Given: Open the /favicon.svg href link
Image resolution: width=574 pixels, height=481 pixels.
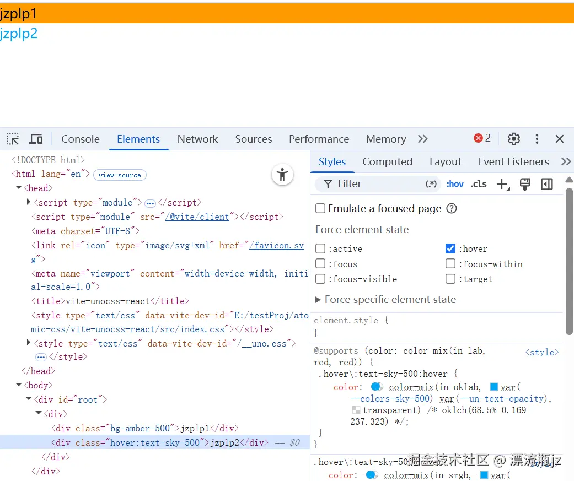Looking at the screenshot, I should coord(276,245).
